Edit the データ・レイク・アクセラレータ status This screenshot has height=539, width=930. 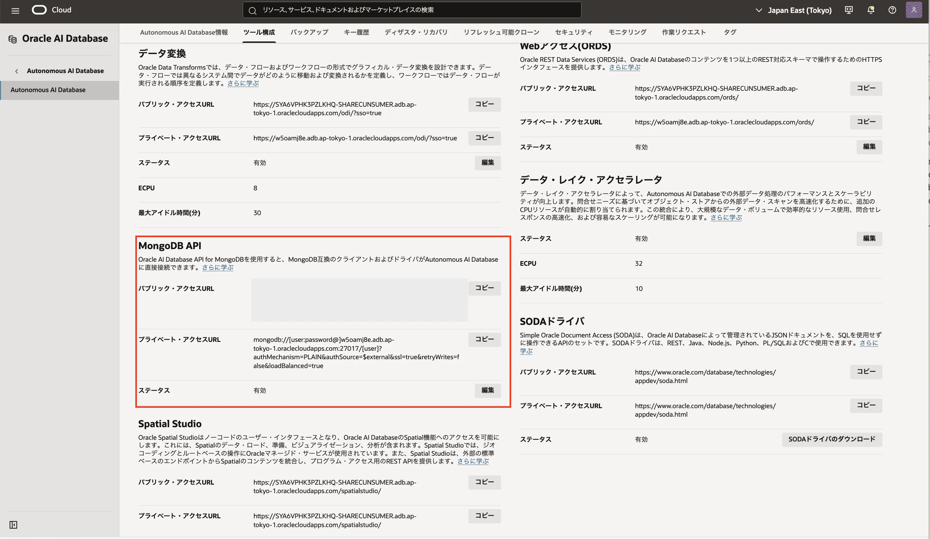coord(869,239)
